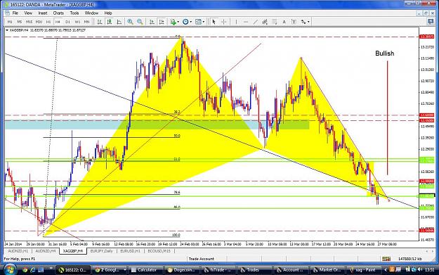The width and height of the screenshot is (439, 275).
Task: Select line chart display mode
Action: tap(119, 22)
